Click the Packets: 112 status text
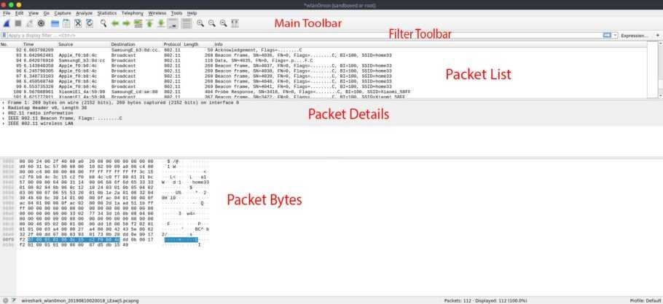The height and width of the screenshot is (304, 663). click(x=485, y=300)
